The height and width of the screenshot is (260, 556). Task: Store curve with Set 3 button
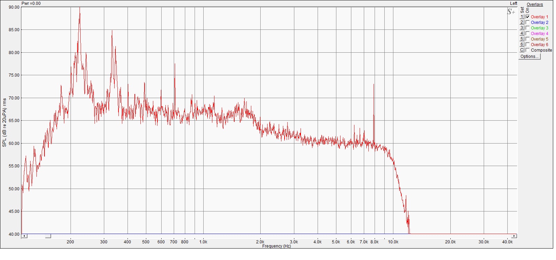(522, 28)
